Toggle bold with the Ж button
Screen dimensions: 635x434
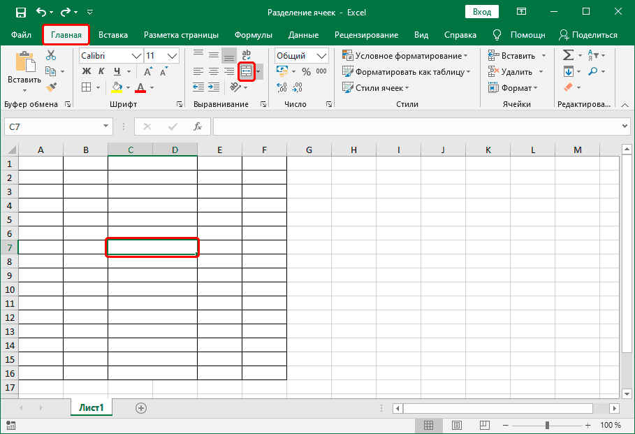87,71
